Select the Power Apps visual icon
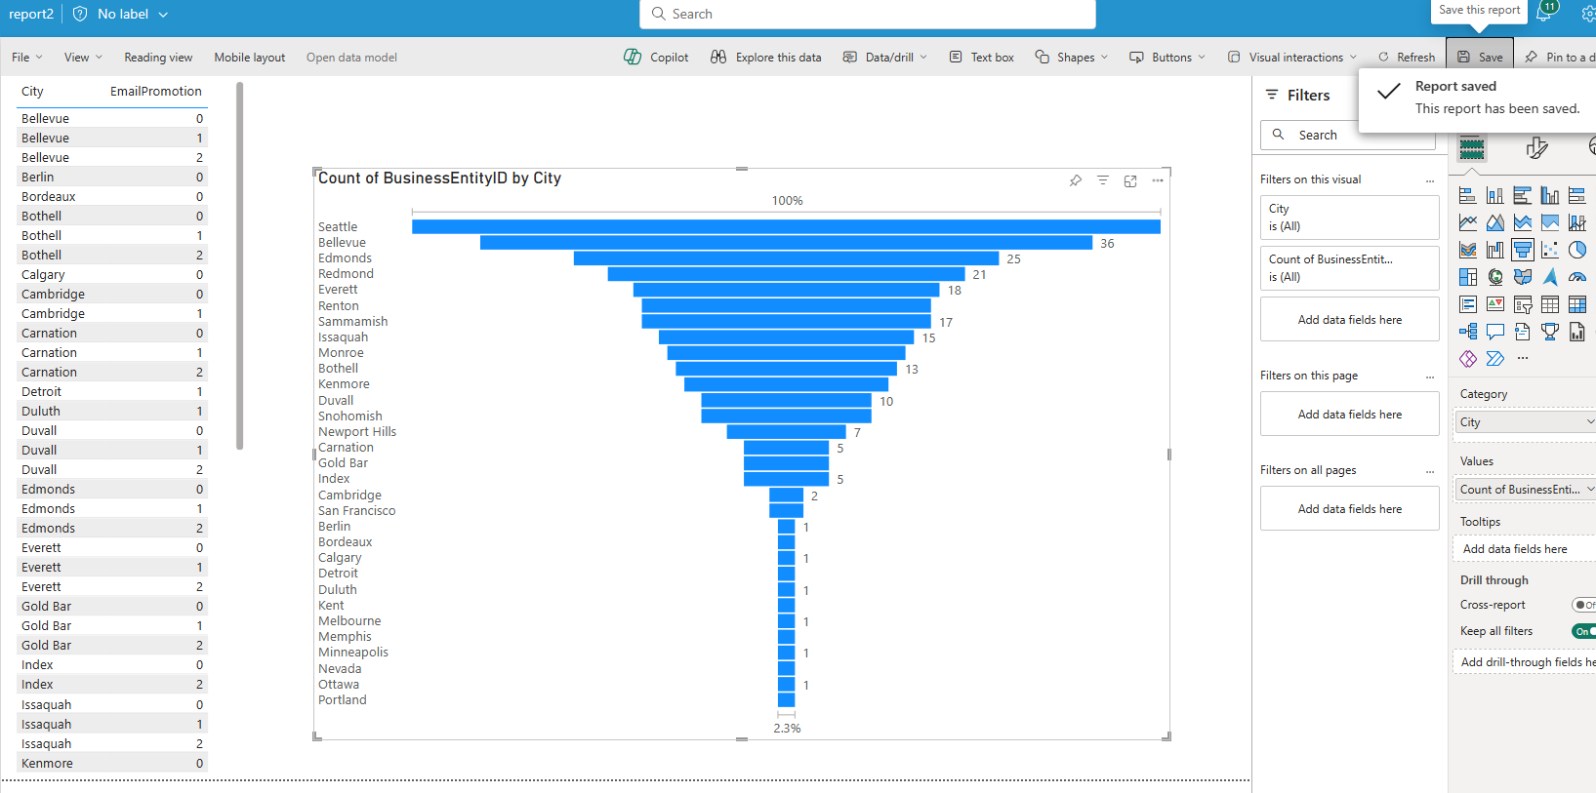This screenshot has width=1596, height=793. [x=1467, y=359]
